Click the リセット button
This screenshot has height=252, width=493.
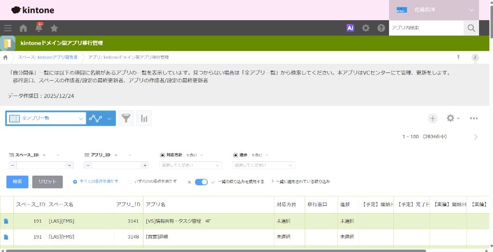(48, 182)
